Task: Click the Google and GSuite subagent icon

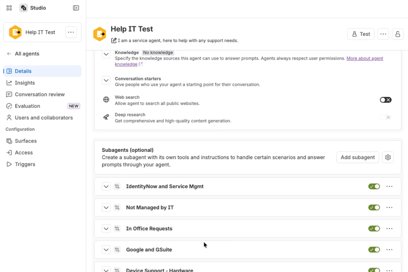Action: pos(117,250)
